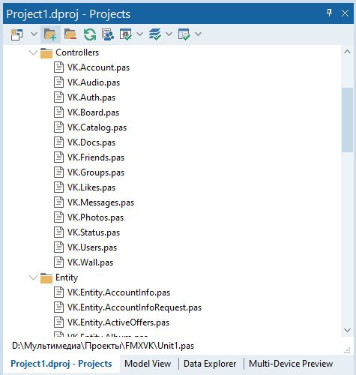Click the vertical scrollbar thumb
Viewport: 356px width, 375px height.
coord(347,120)
